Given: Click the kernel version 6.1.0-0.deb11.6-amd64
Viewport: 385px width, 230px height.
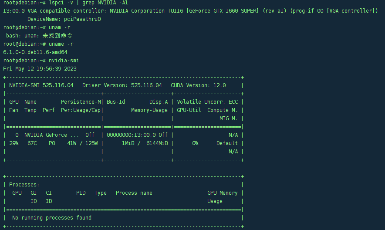Looking at the screenshot, I should pyautogui.click(x=35, y=52).
